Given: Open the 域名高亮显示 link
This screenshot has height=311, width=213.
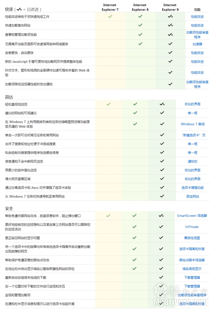Looking at the screenshot, I should [x=192, y=269].
